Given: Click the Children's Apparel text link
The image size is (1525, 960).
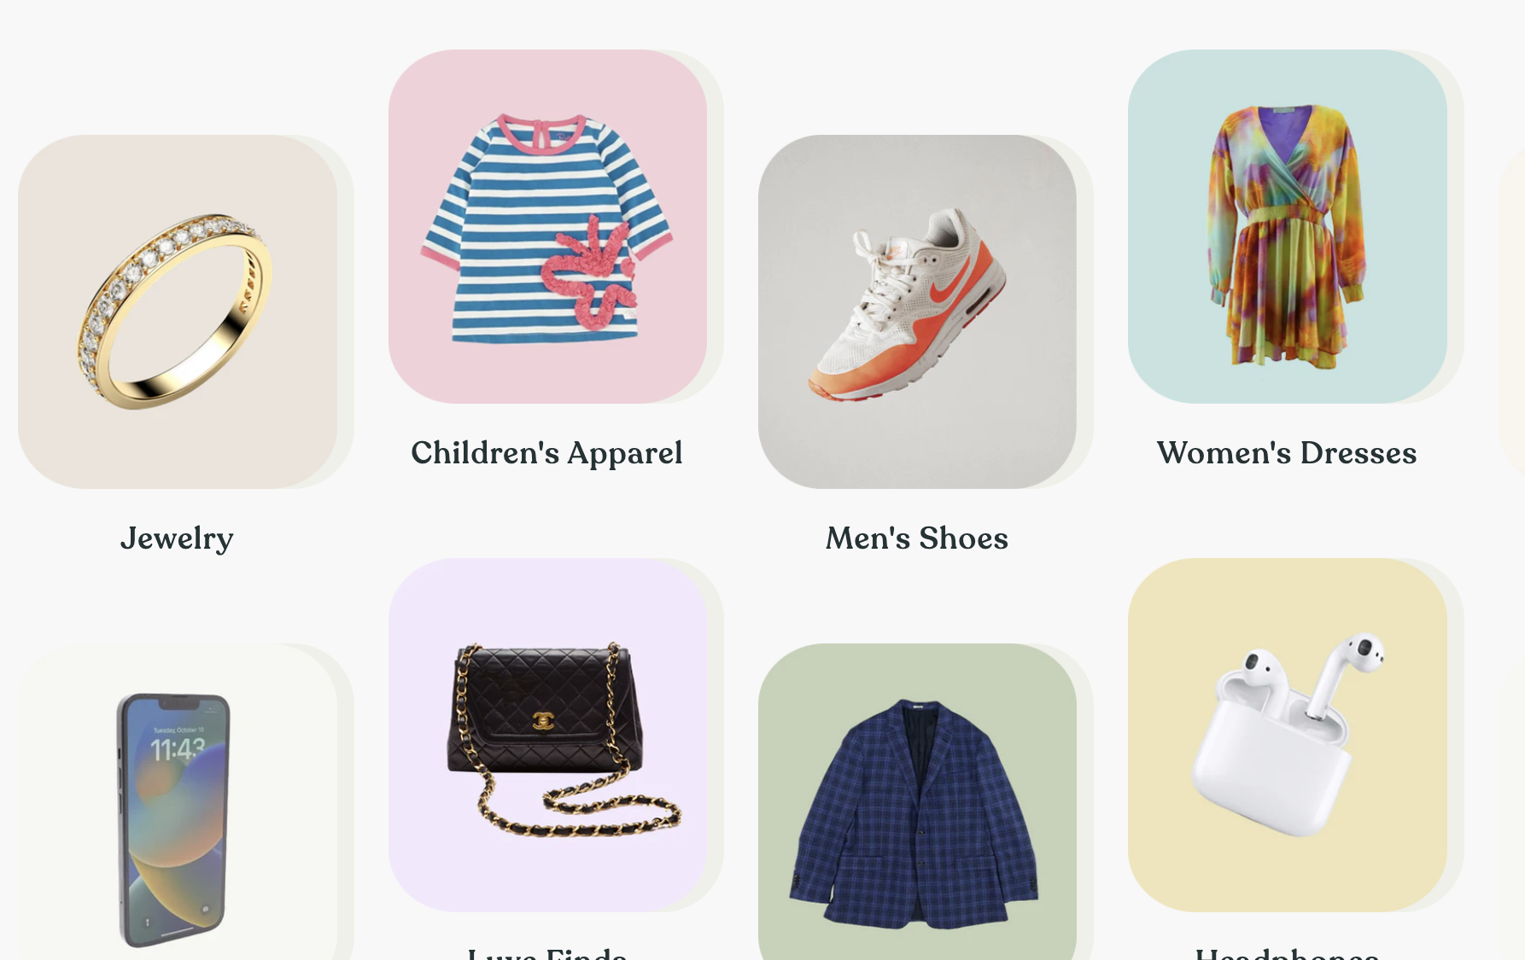Looking at the screenshot, I should [547, 453].
